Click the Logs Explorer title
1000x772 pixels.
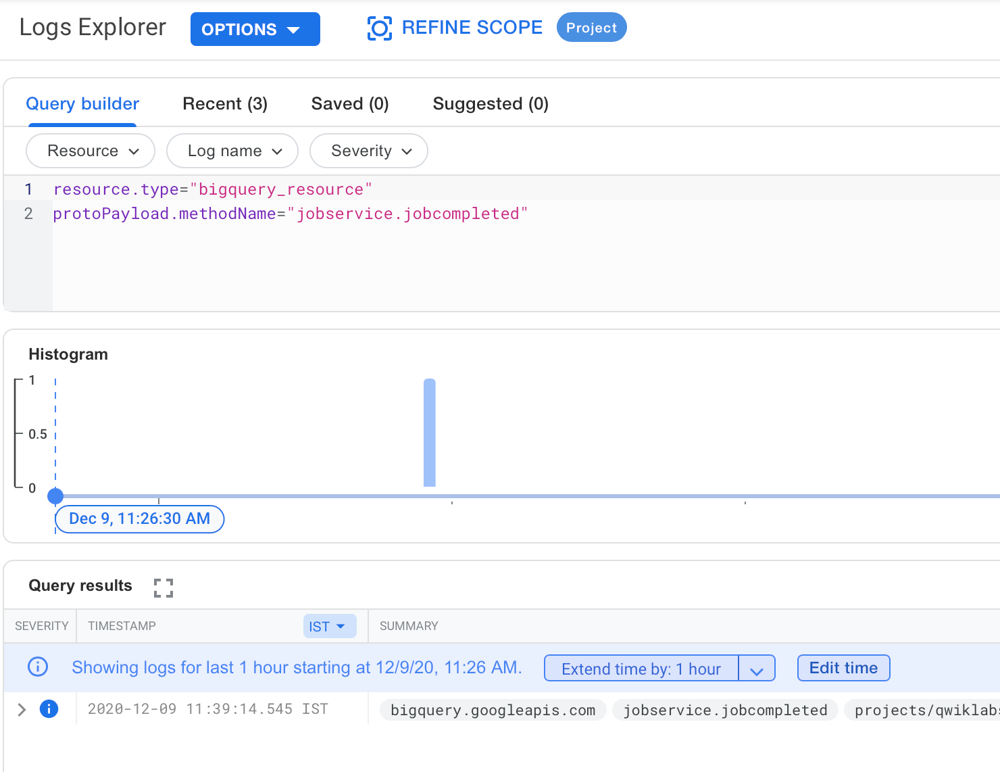pos(93,27)
